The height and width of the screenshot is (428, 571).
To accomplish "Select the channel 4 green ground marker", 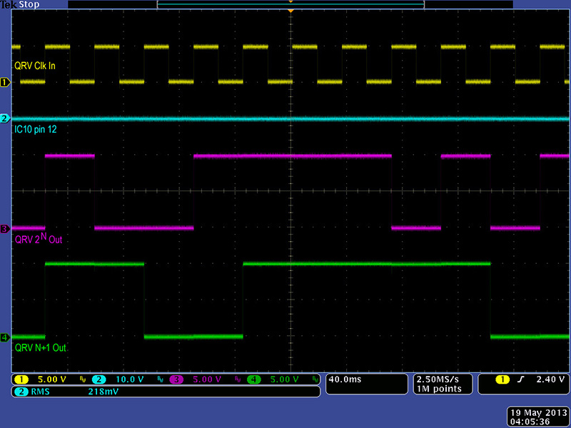I will coord(5,337).
